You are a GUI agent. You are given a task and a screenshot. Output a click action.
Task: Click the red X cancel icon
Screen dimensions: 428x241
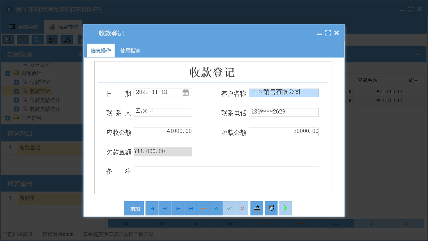[x=242, y=208]
